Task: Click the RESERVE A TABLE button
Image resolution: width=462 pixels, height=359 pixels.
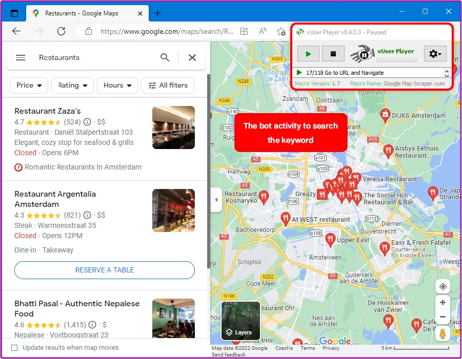Action: click(x=105, y=270)
